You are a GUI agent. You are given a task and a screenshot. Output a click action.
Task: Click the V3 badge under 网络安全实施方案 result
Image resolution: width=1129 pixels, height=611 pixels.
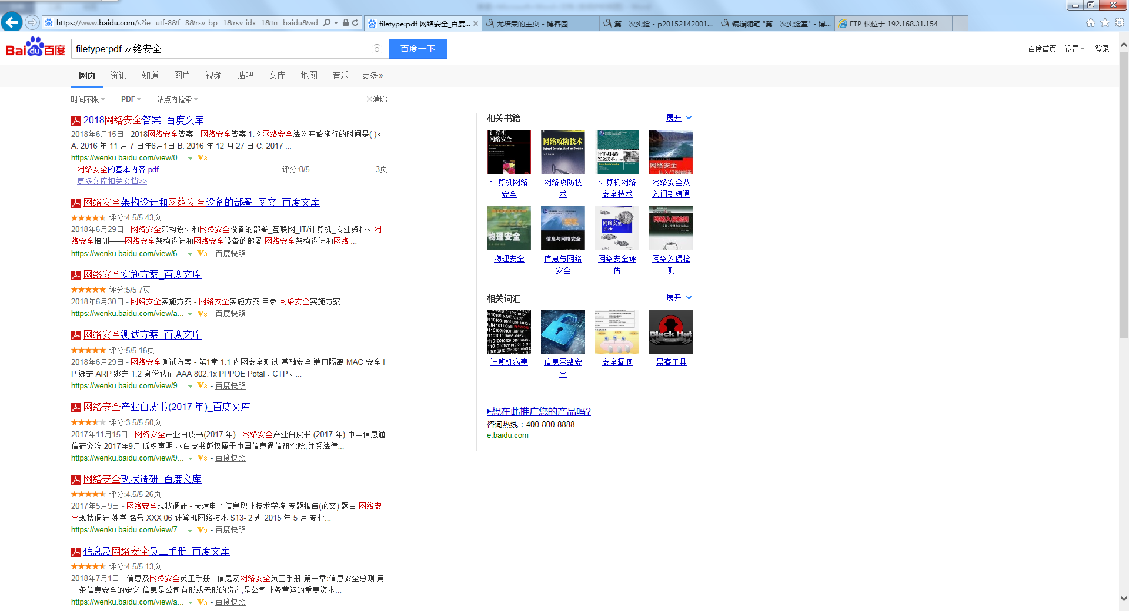coord(202,314)
